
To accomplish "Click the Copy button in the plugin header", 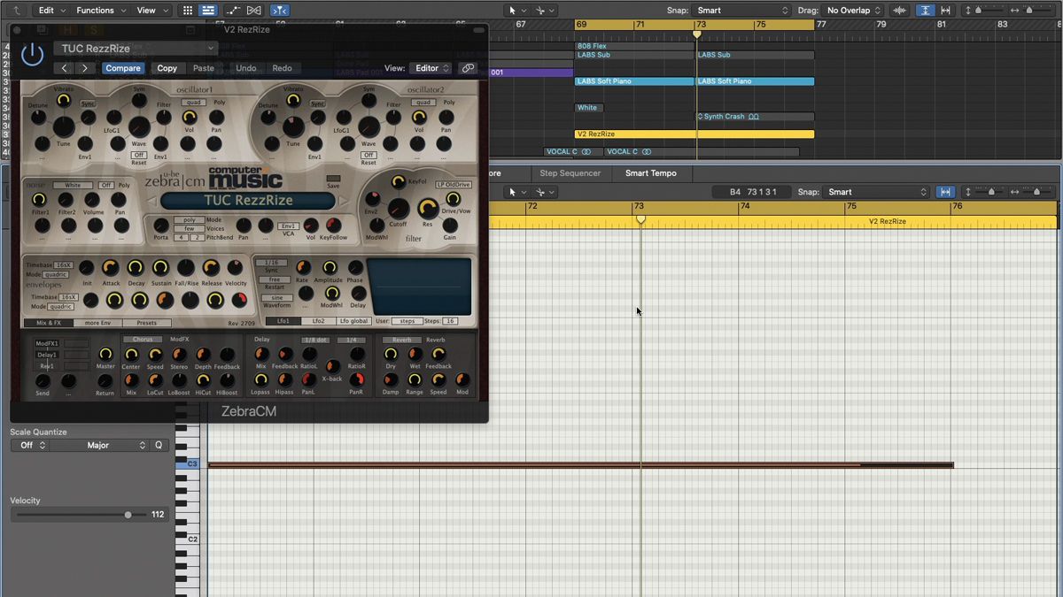I will tap(167, 67).
